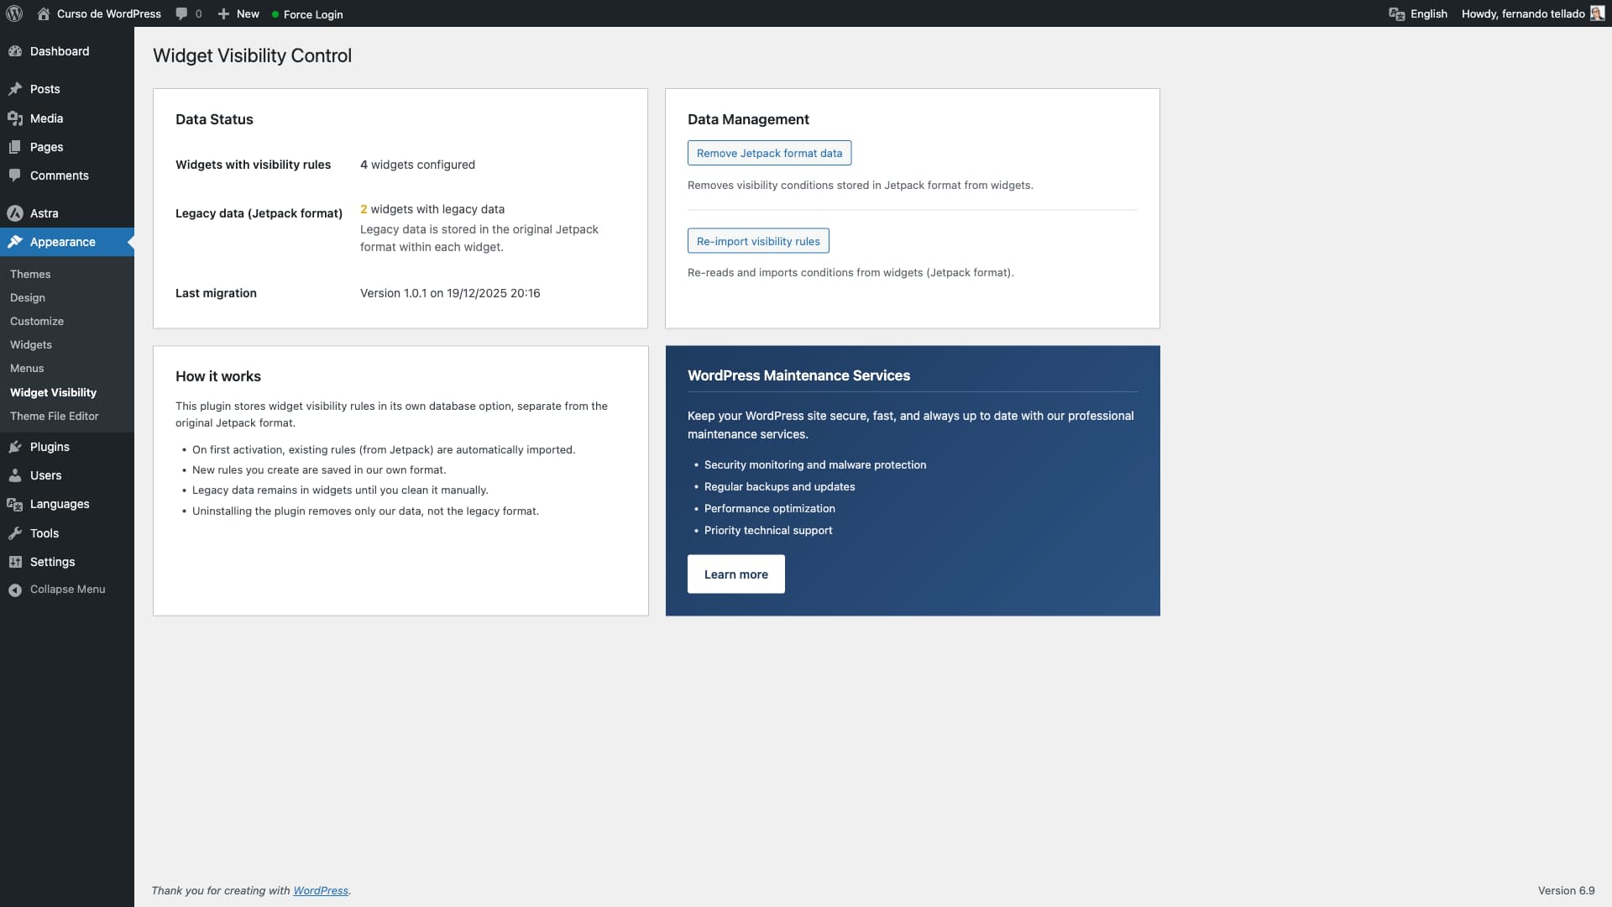Click the Posts pushpin icon

(x=15, y=89)
